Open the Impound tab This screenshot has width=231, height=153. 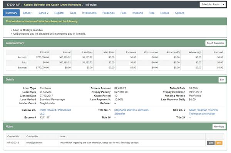click(137, 13)
